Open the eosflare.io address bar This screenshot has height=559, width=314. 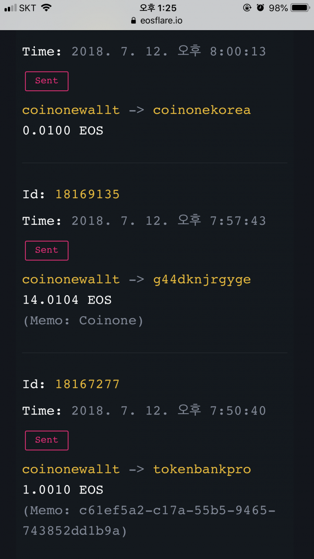click(157, 21)
